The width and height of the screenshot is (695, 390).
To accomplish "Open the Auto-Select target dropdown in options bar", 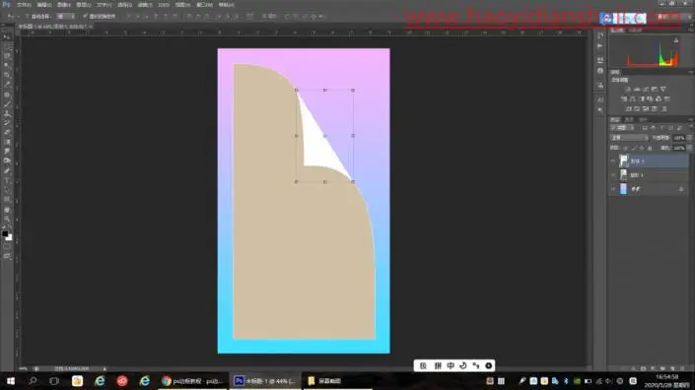I will click(x=66, y=17).
